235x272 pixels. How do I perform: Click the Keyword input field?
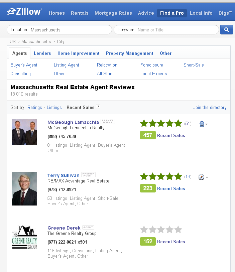point(166,30)
